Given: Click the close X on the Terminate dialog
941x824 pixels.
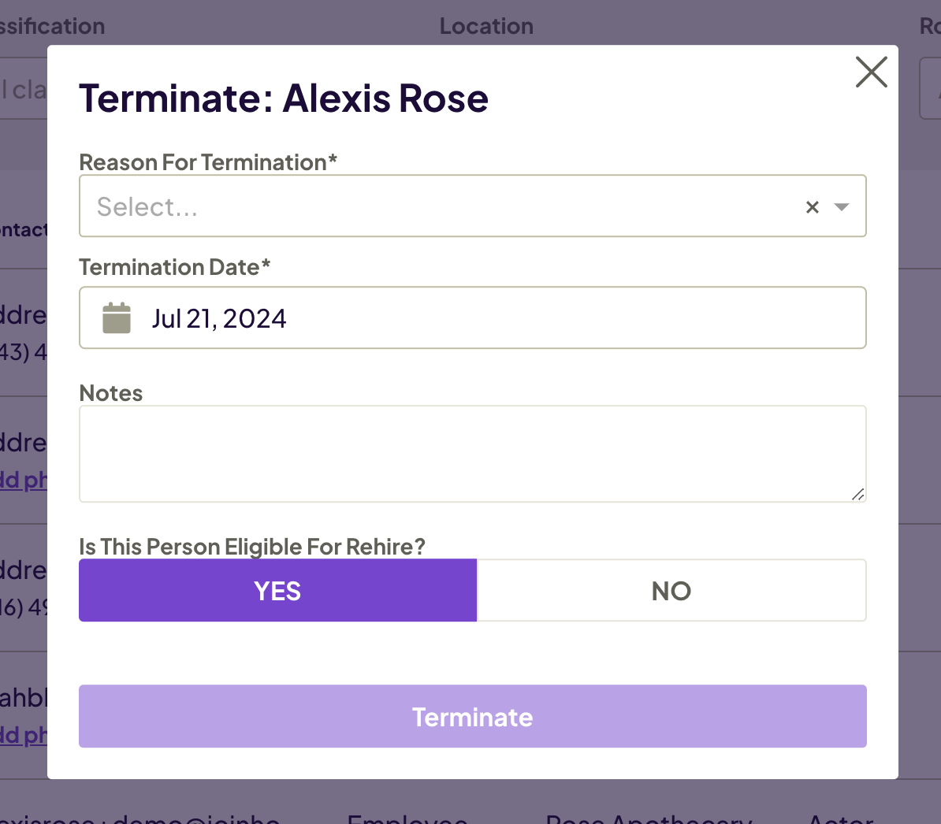Looking at the screenshot, I should [871, 72].
